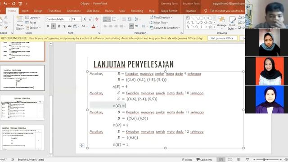Align text right
Viewport: 288px width, 162px height.
pos(116,26)
